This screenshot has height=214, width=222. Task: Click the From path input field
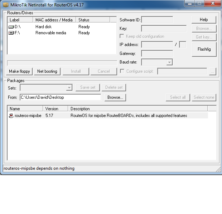(x=61, y=97)
